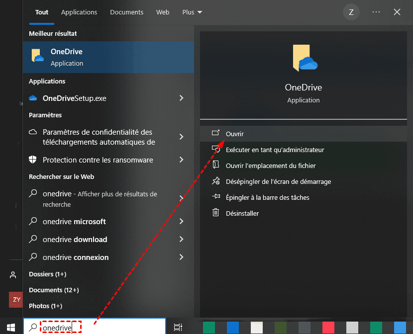Select Ouvrir in the actions list
This screenshot has height=334, width=413.
coord(304,134)
